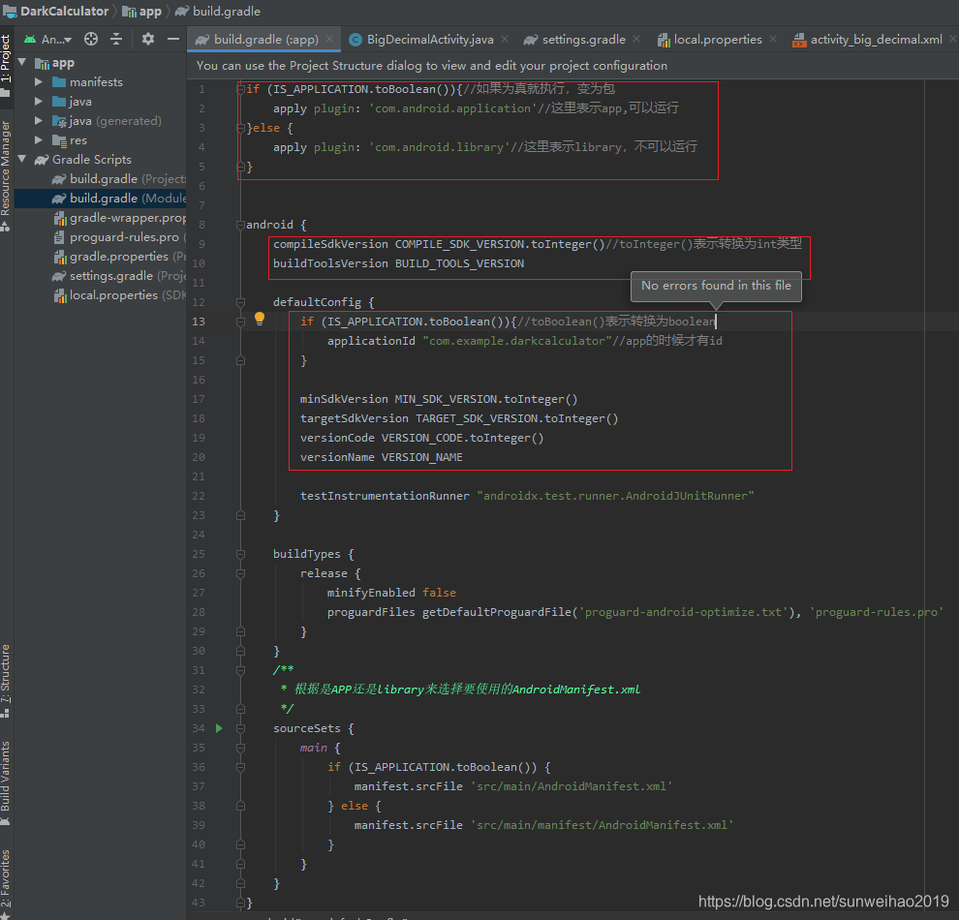
Task: Open local.properties in project tree
Action: [x=119, y=294]
